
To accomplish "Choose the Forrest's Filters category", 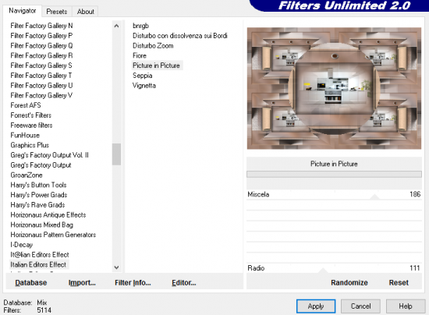I will pos(31,115).
